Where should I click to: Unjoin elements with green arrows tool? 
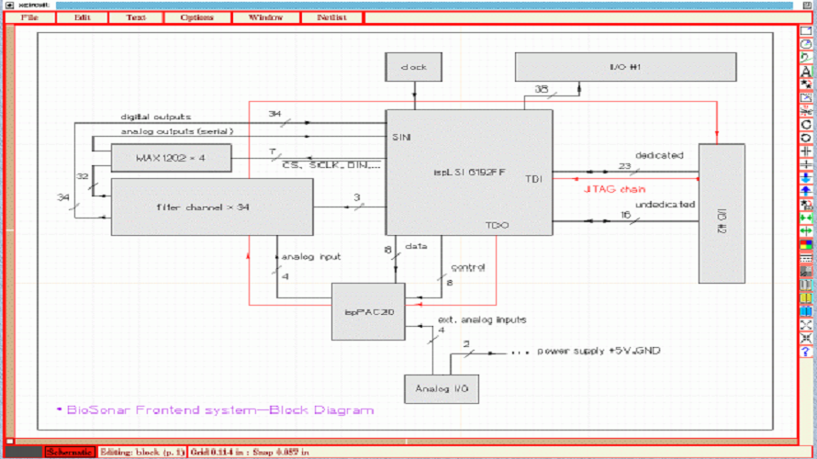pos(806,231)
